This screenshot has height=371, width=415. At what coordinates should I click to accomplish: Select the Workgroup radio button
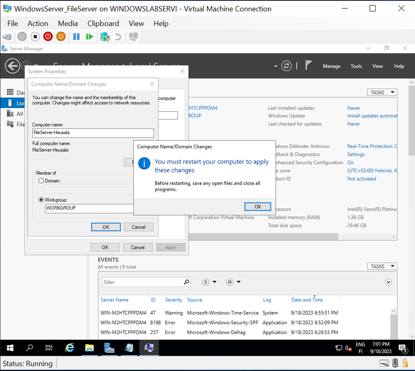tap(41, 200)
